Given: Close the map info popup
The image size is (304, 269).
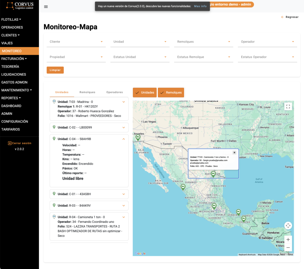Looking at the screenshot, I should click(235, 153).
